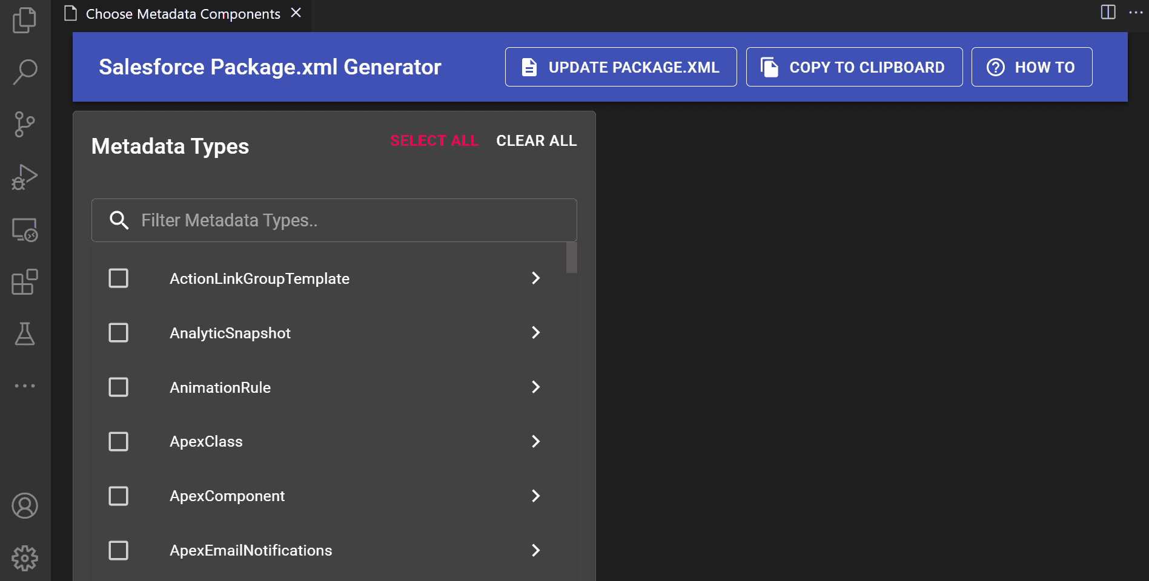1149x581 pixels.
Task: Check the ApexComponent checkbox
Action: click(x=118, y=496)
